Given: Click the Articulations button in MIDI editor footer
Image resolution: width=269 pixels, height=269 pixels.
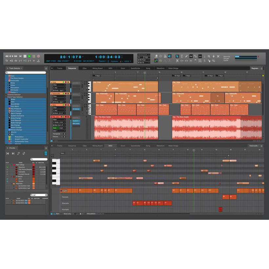Looking at the screenshot, I should [x=91, y=214].
